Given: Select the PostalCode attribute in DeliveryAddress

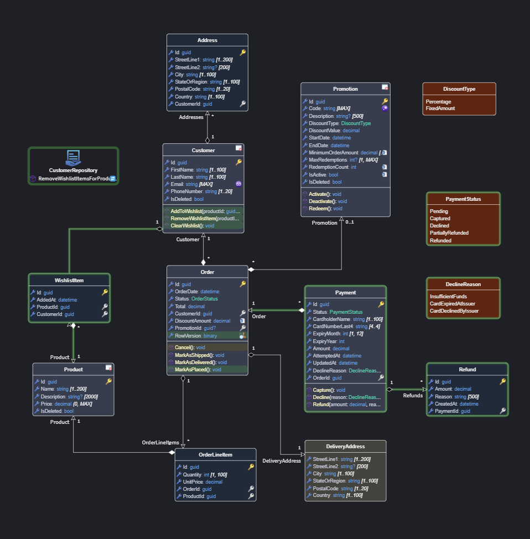Looking at the screenshot, I should (345, 488).
